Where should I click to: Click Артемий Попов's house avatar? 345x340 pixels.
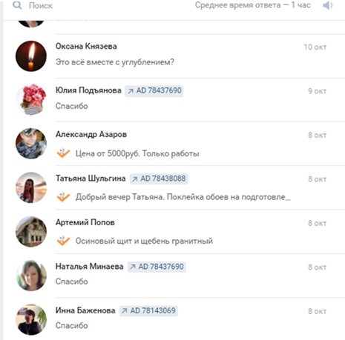click(x=31, y=232)
